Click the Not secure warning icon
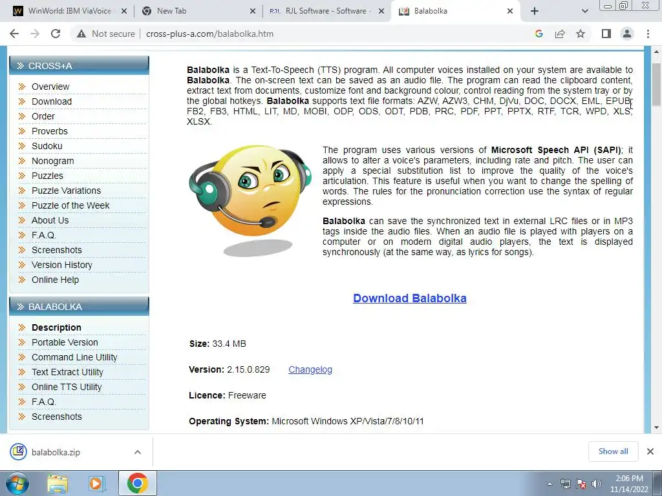 [x=81, y=34]
